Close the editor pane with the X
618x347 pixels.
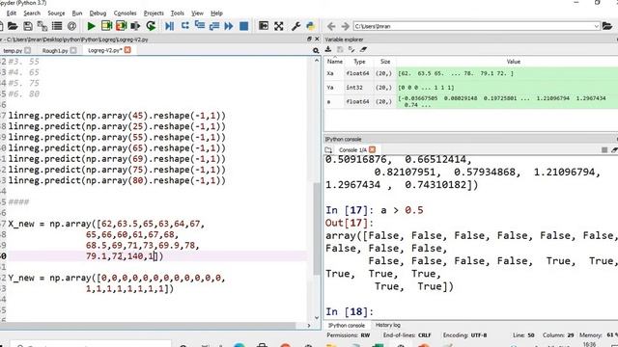pos(317,39)
